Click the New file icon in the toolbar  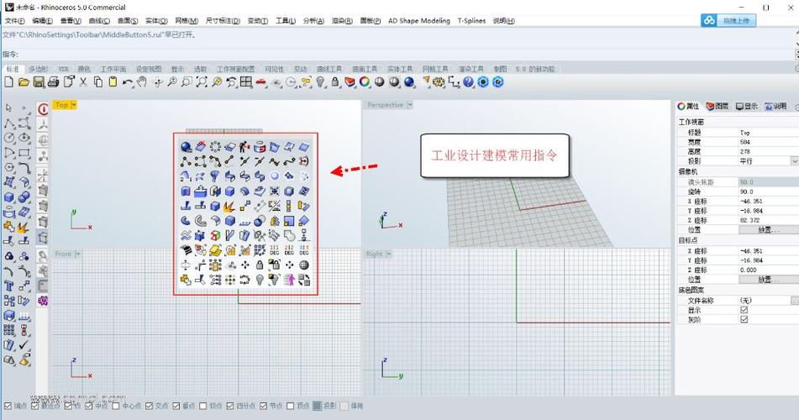tap(8, 82)
